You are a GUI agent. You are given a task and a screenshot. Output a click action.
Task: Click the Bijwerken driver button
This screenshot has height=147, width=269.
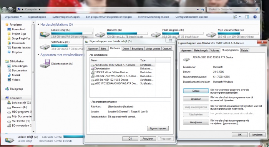pos(196,99)
